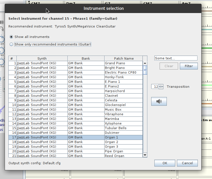This screenshot has height=179, width=212.
Task: Select E.Piano2 patch row
Action: pyautogui.click(x=76, y=86)
